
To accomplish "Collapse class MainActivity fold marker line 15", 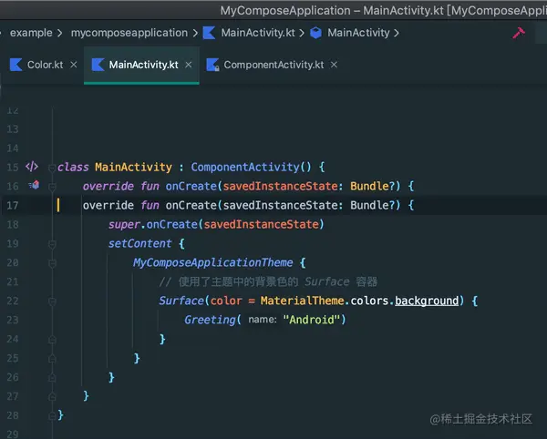I will click(52, 168).
